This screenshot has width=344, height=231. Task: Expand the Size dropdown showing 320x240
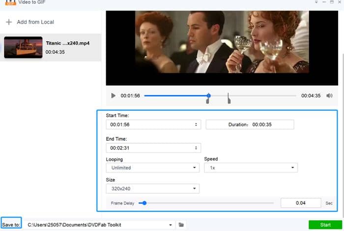[153, 188]
